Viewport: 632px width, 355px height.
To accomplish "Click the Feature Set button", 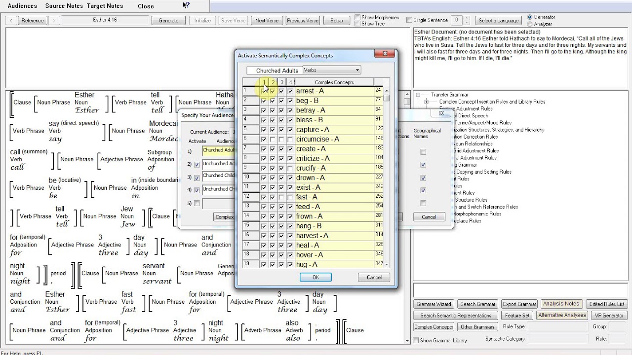I will coord(517,316).
